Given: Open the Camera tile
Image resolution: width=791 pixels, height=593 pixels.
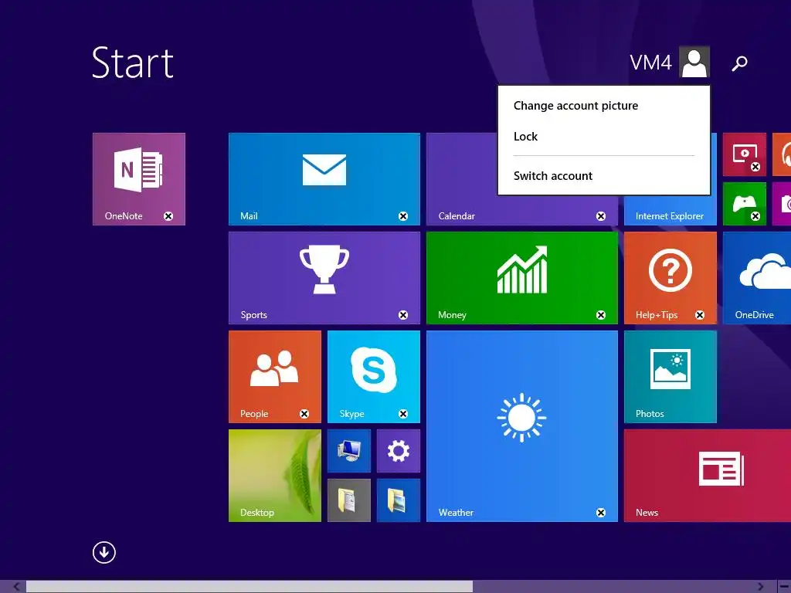Looking at the screenshot, I should coord(782,204).
